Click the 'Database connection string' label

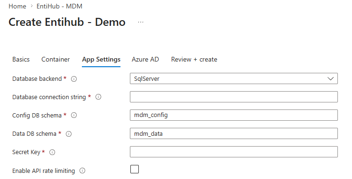pos(49,97)
